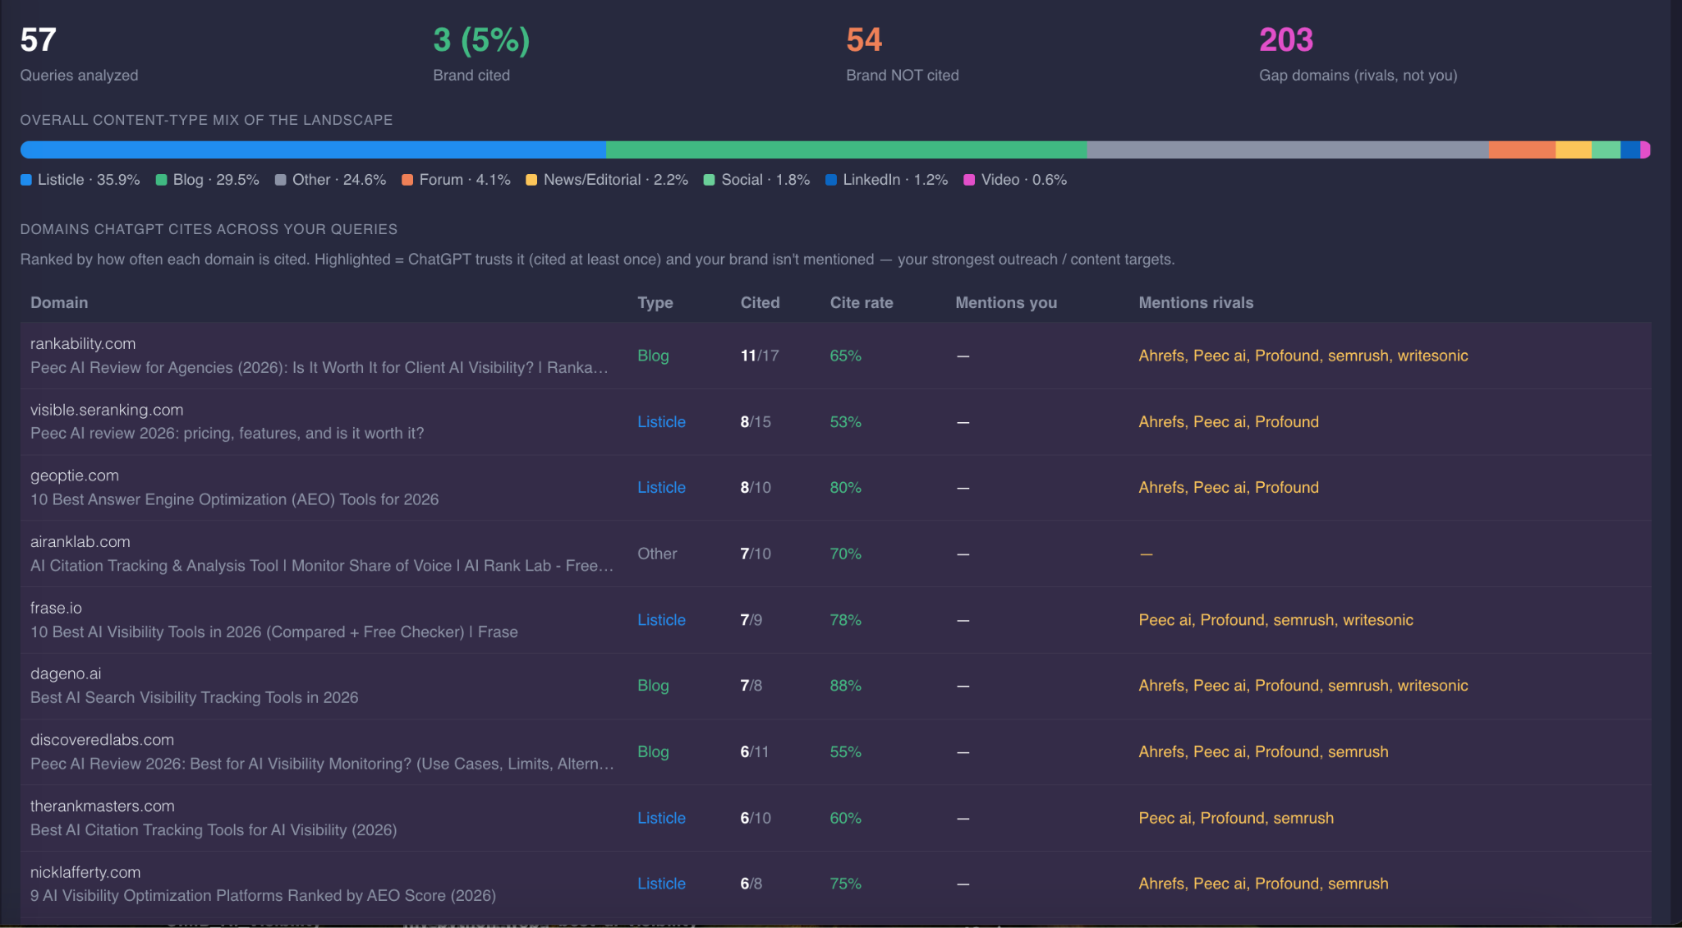Click the orange Forum segment of the content bar
This screenshot has height=928, width=1682.
(1522, 149)
